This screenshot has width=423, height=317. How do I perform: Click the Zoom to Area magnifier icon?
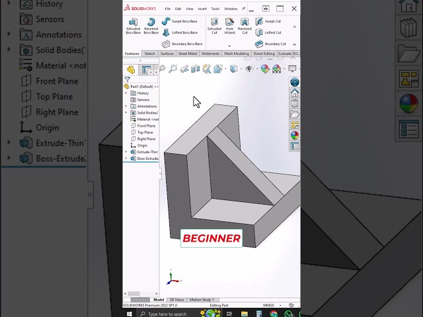(173, 69)
